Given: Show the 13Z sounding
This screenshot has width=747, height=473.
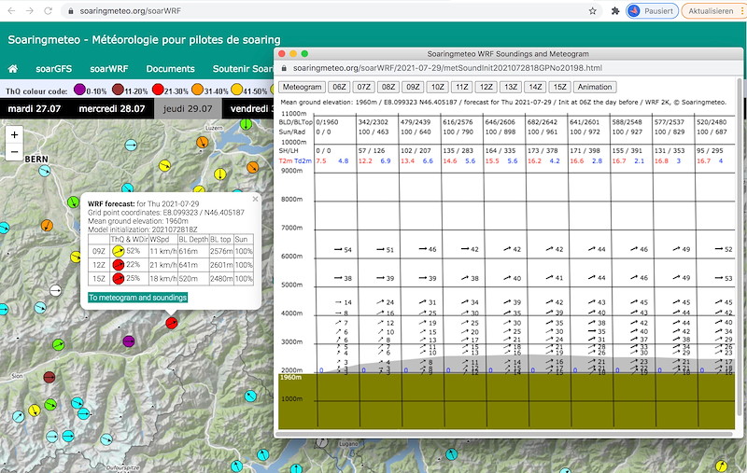Looking at the screenshot, I should [511, 87].
